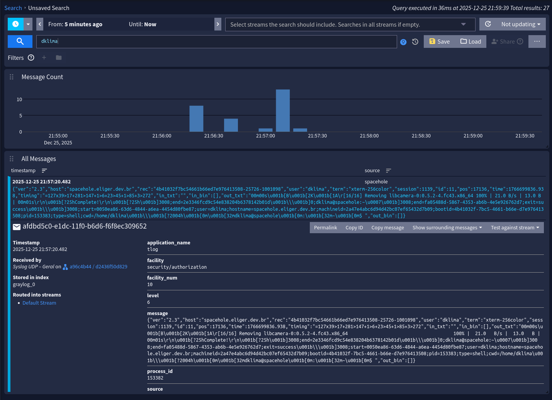Image resolution: width=552 pixels, height=400 pixels.
Task: Click the Save search button
Action: (439, 41)
